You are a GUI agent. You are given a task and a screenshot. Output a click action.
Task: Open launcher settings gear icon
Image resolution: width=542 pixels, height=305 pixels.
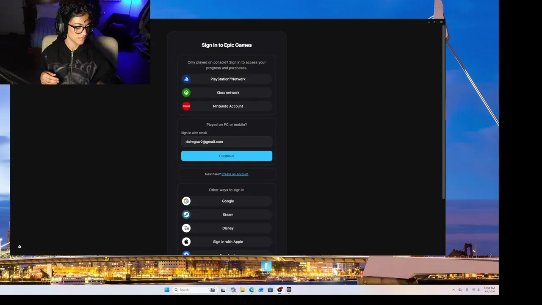point(19,247)
